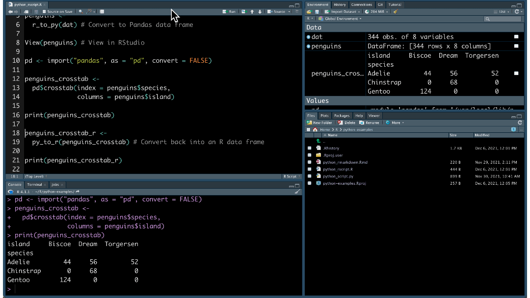
Task: Open the Import Dataset dropdown
Action: (x=343, y=11)
